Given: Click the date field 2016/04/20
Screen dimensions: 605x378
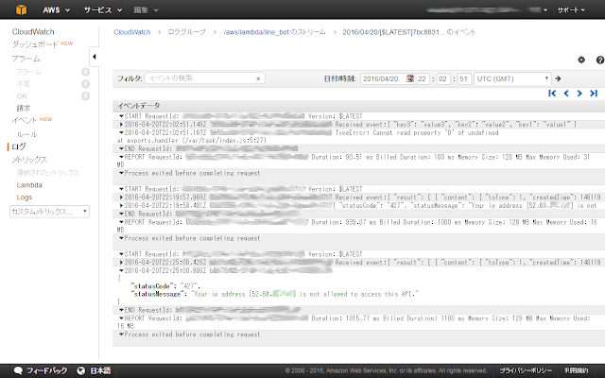Looking at the screenshot, I should [x=383, y=78].
